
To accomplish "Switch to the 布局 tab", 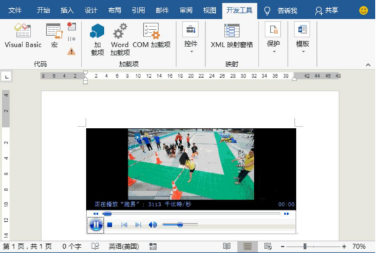I will click(x=115, y=11).
